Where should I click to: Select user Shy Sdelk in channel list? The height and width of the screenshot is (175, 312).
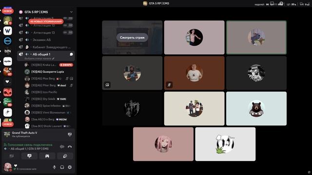tap(49, 99)
